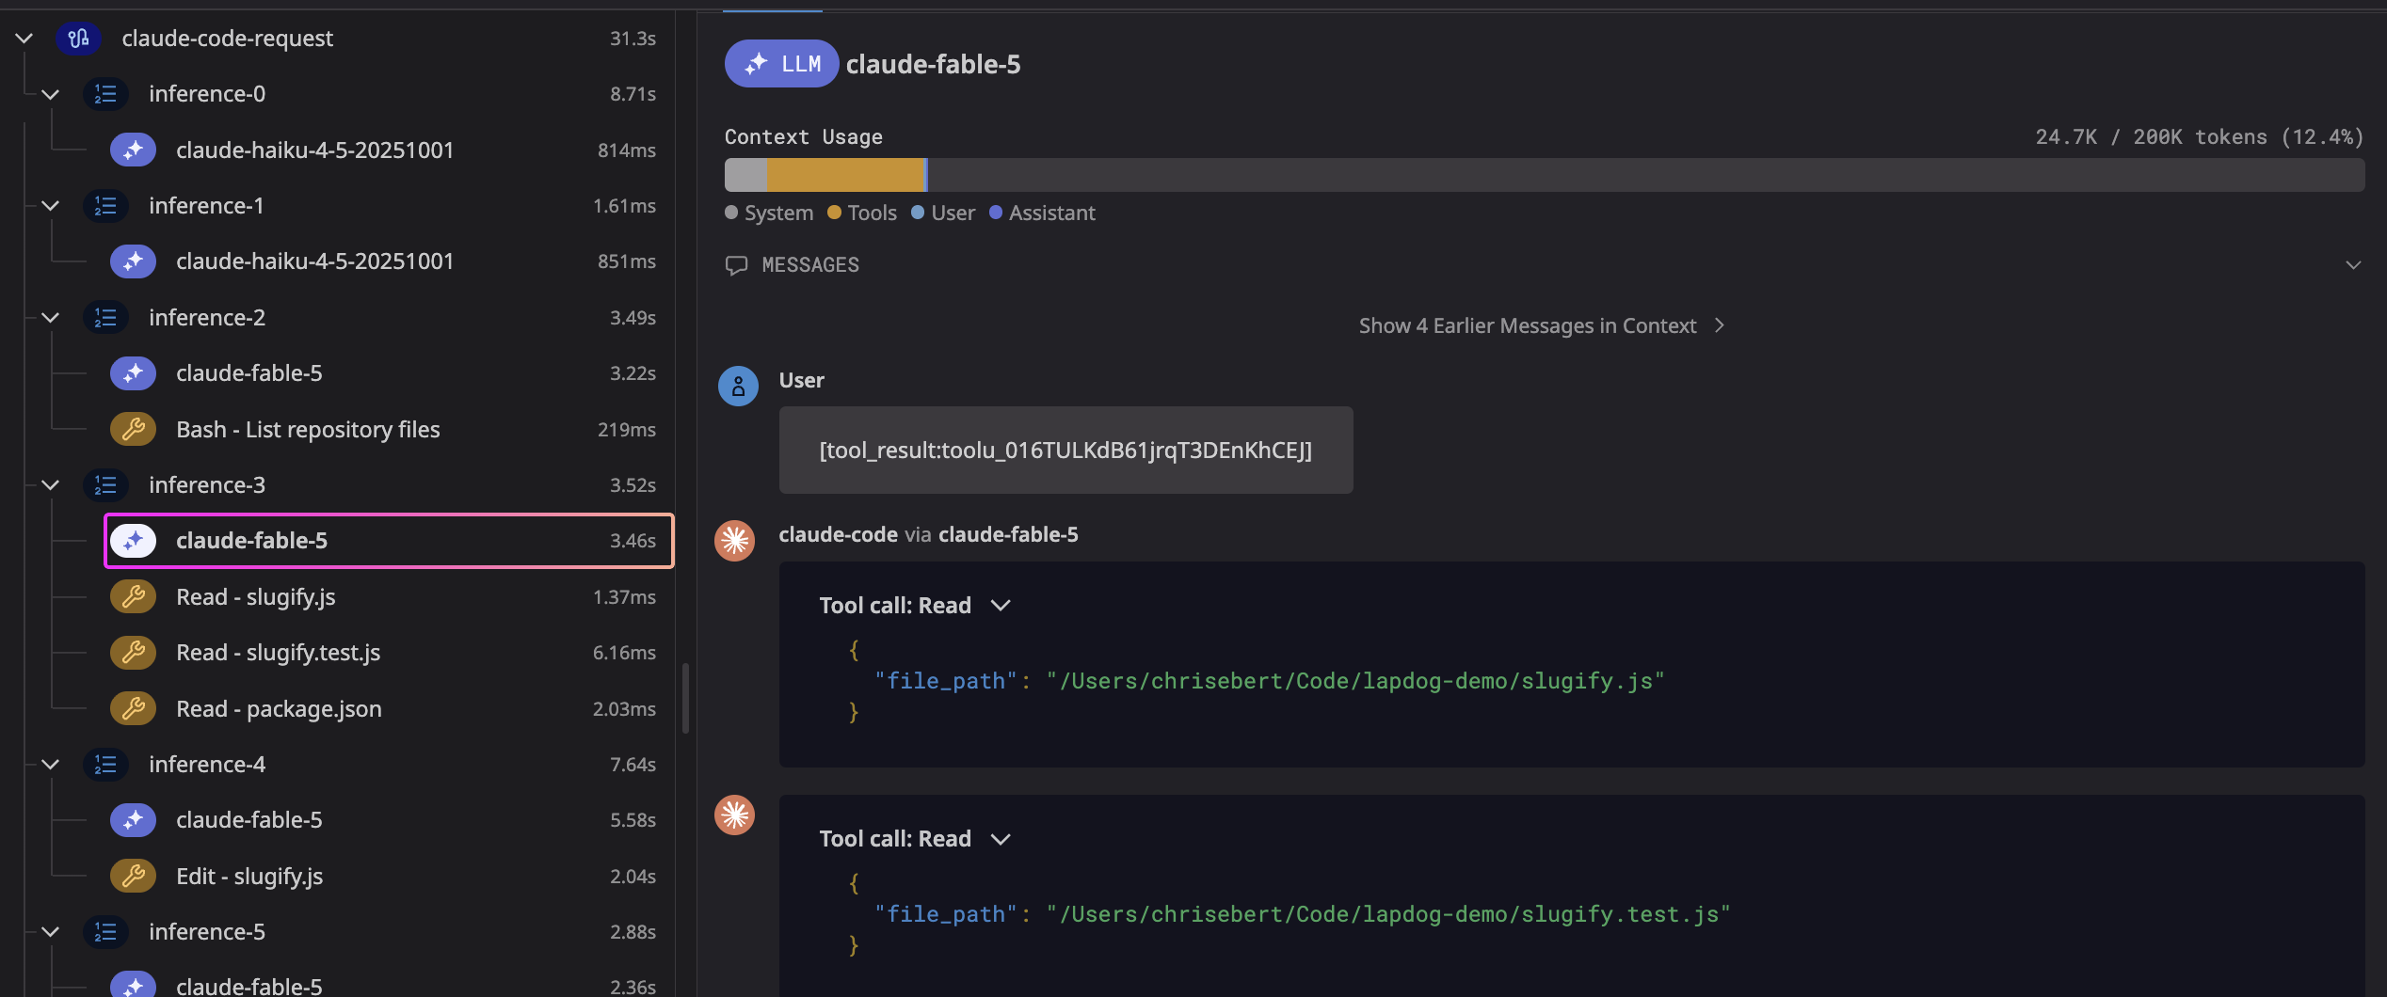Click the inference-0 list icon
This screenshot has height=997, width=2387.
tap(105, 94)
